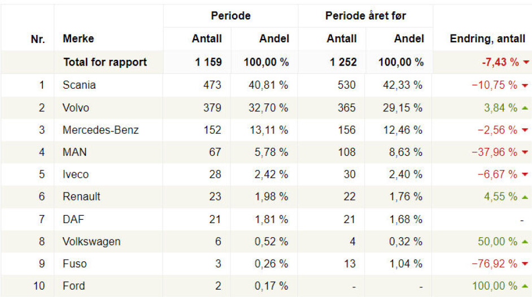Click the green up arrow in Volvo row
This screenshot has width=532, height=297.
[525, 108]
